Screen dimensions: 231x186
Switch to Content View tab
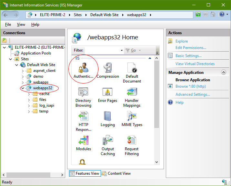point(116,173)
